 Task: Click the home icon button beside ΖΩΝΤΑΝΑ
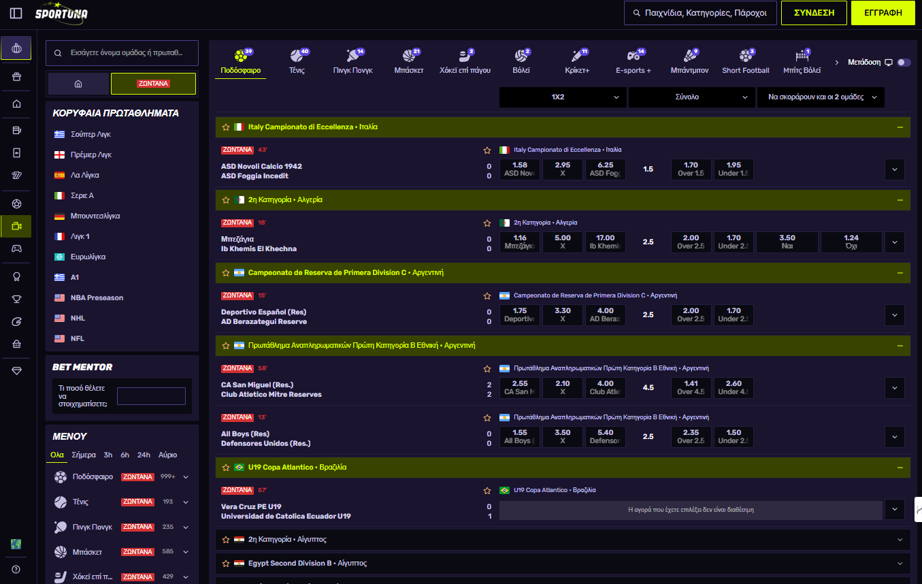78,84
